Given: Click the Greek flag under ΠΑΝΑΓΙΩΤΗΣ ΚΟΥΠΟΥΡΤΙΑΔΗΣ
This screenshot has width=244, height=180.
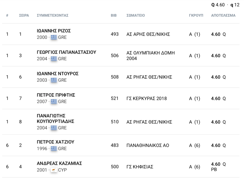Looking at the screenshot, I should (54, 128).
